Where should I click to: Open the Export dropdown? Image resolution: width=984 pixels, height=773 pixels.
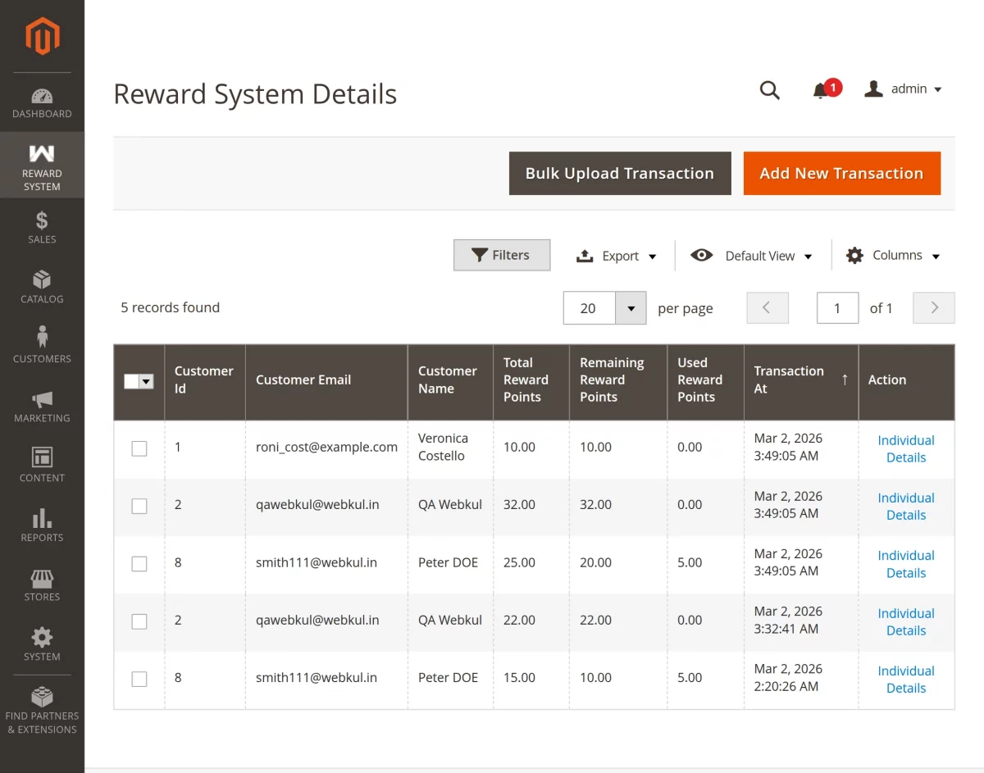click(x=617, y=255)
